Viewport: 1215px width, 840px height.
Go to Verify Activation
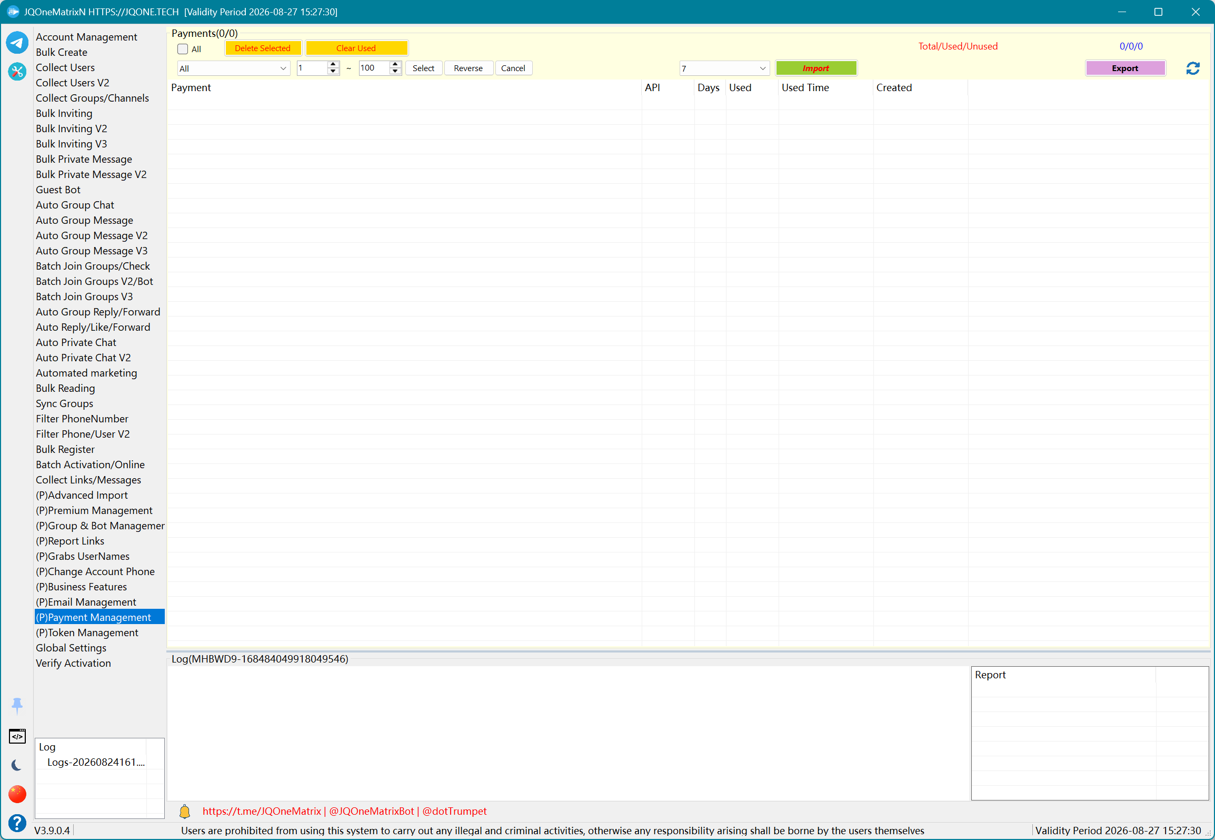pos(73,663)
